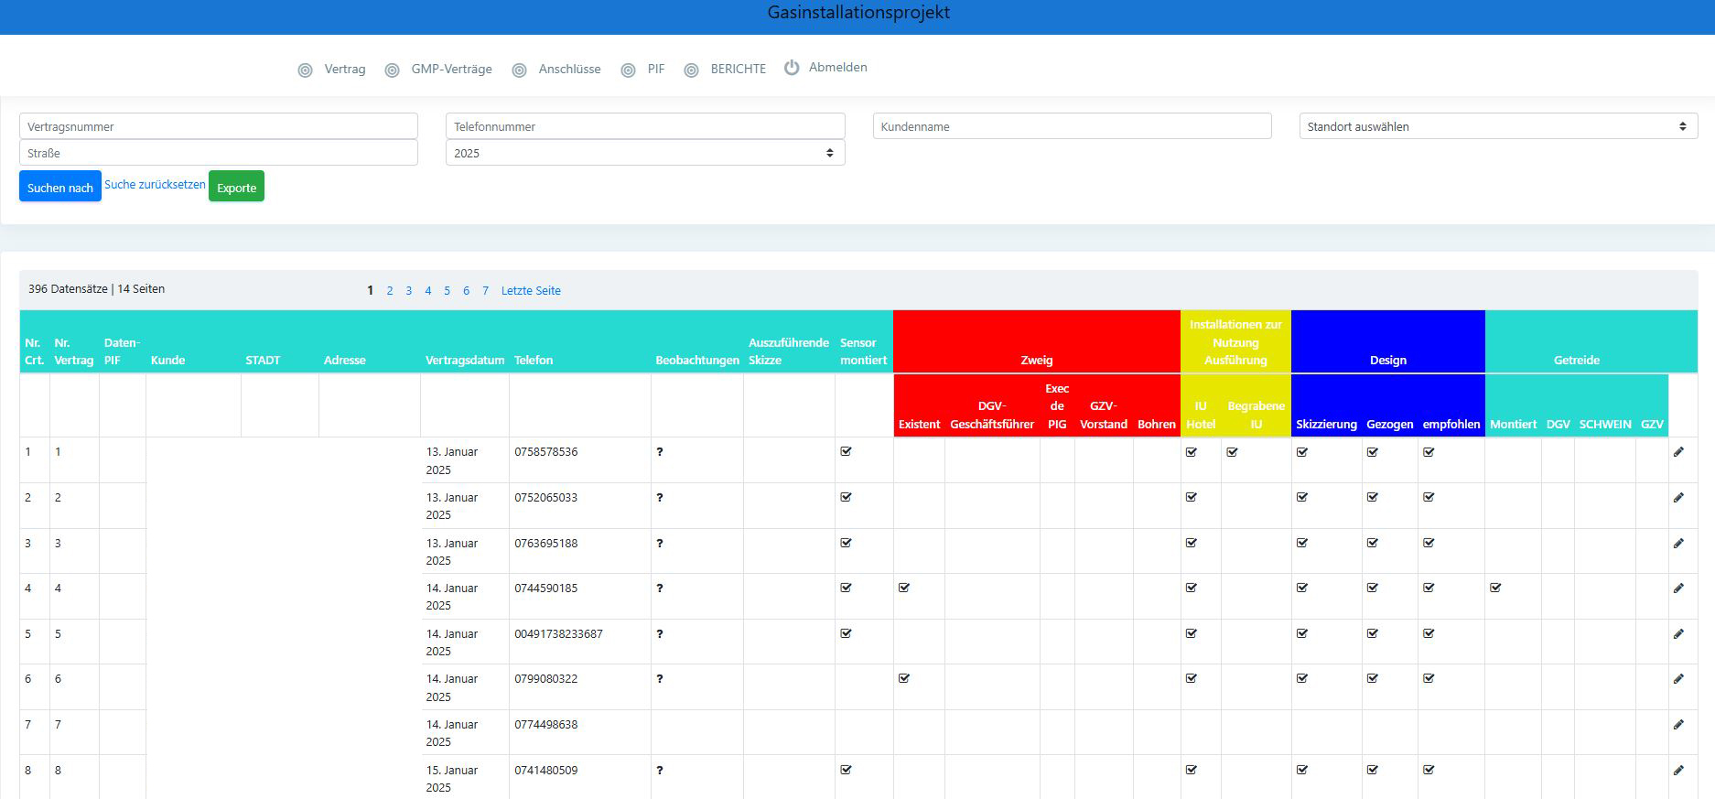Expand the 2025 year dropdown

point(644,153)
